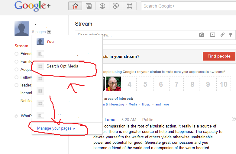This screenshot has width=236, height=154.
Task: Add a photo with camera icon
Action: click(x=202, y=35)
